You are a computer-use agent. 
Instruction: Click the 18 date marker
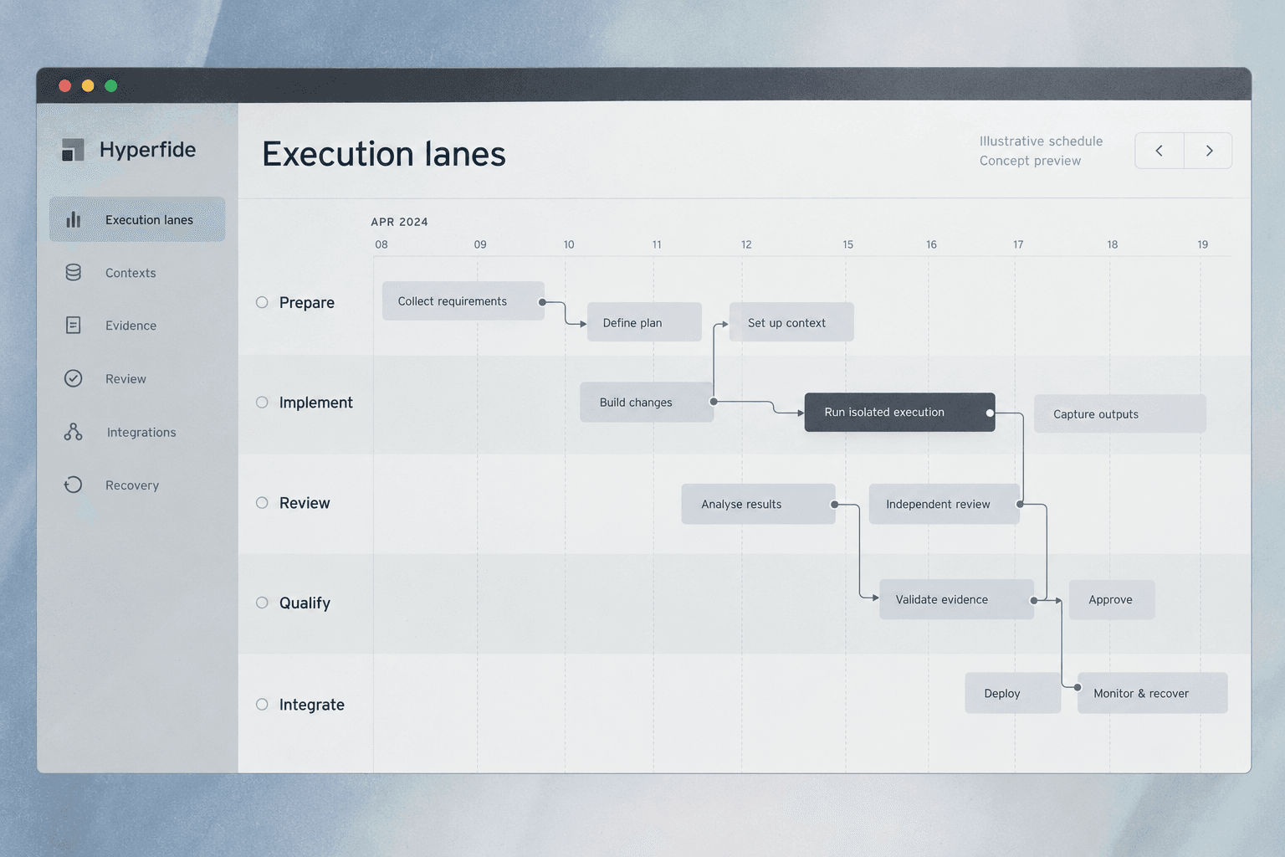1113,244
